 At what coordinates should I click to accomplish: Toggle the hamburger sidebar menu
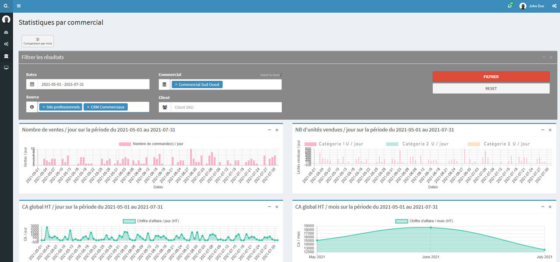coord(19,6)
